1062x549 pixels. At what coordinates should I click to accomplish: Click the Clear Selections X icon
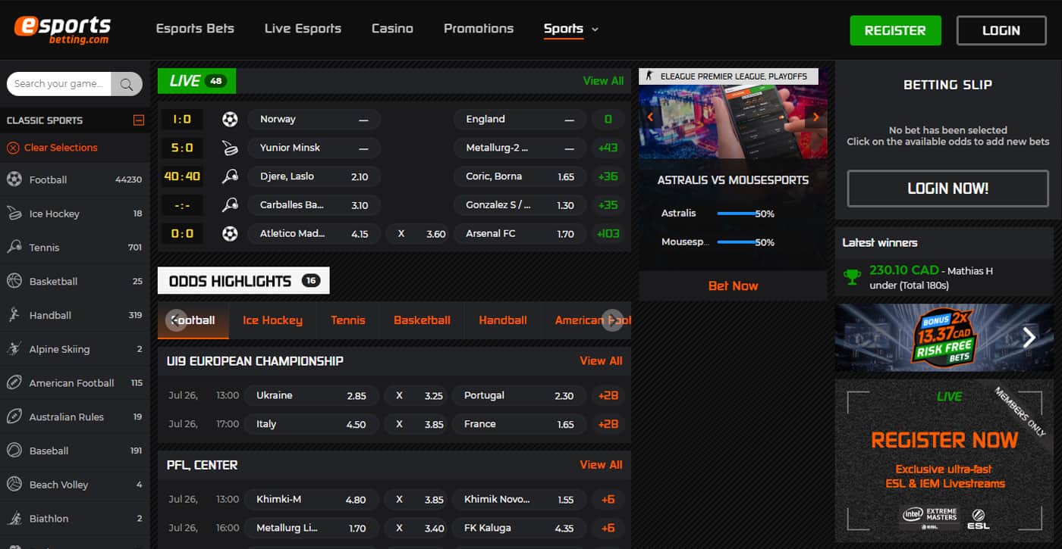point(13,148)
